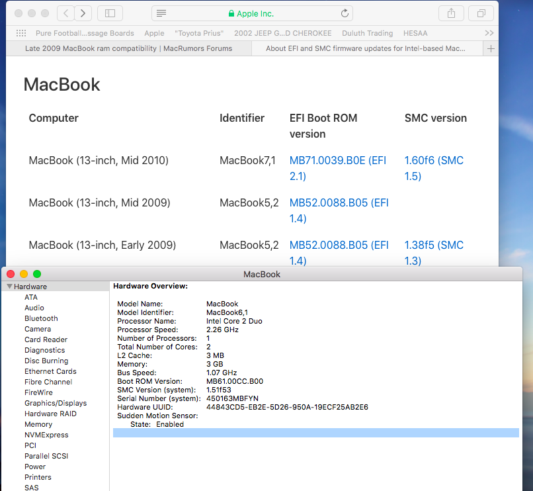
Task: Select Hardware RAID in the hardware list
Action: [50, 414]
